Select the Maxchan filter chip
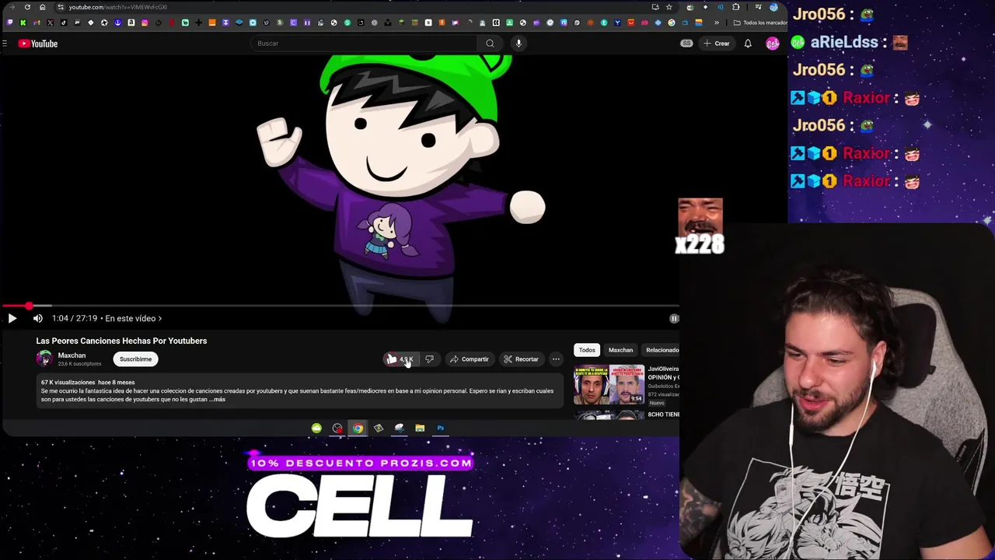Viewport: 995px width, 560px height. [620, 350]
